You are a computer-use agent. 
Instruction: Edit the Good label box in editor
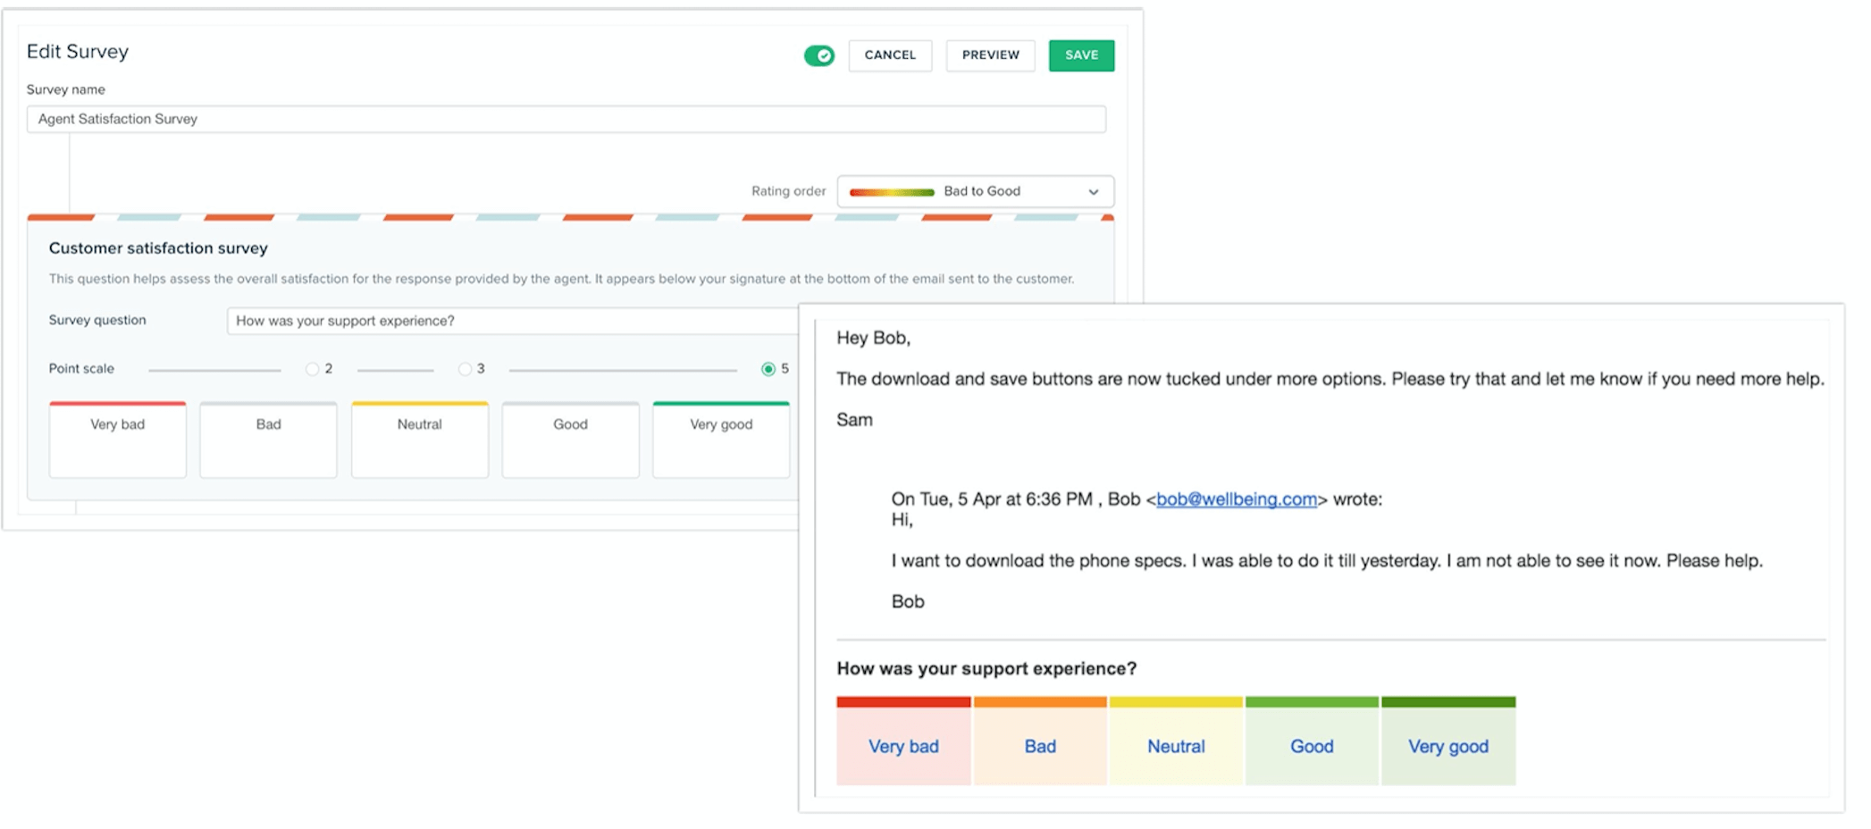(x=570, y=440)
